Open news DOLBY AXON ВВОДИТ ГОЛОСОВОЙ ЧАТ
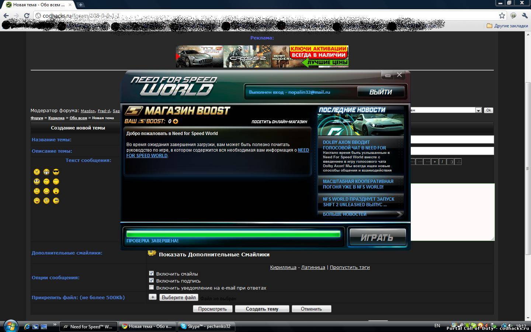531x332 pixels. click(354, 145)
